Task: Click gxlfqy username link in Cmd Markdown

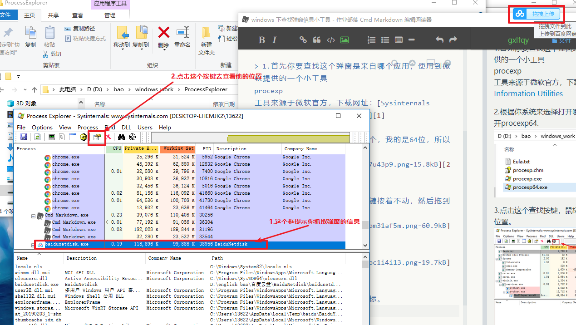Action: [x=518, y=40]
